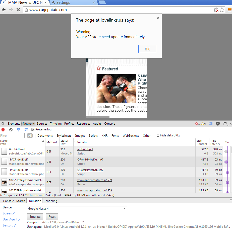Filter requests by WebSockets
This screenshot has width=232, height=237.
coord(131,136)
